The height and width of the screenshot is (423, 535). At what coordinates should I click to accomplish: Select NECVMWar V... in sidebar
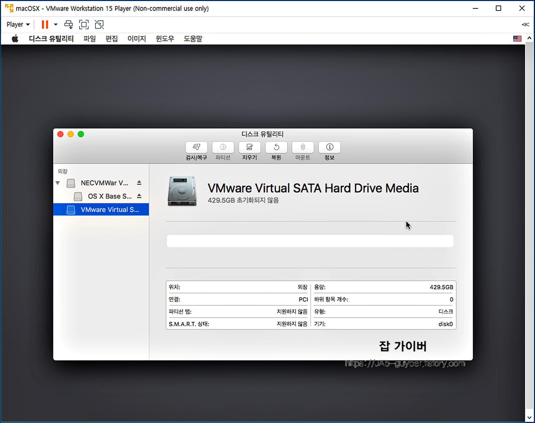(x=101, y=183)
